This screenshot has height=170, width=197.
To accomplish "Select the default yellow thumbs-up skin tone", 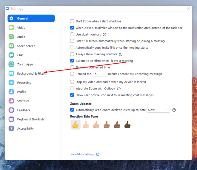I will click(76, 125).
